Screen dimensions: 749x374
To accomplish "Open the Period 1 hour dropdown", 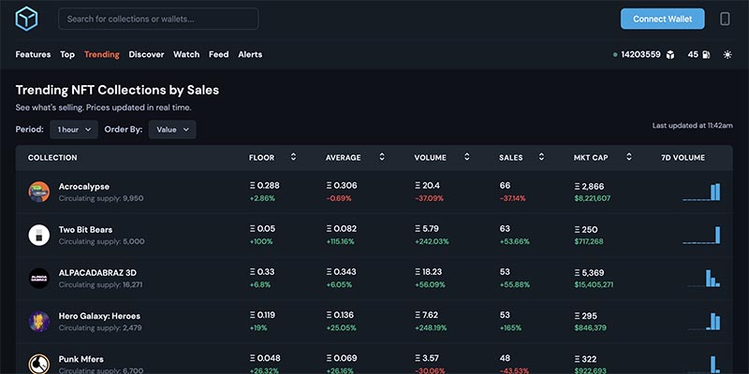I will pos(74,130).
